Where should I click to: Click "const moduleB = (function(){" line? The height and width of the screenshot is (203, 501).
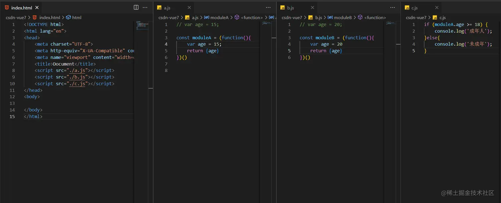coord(337,38)
